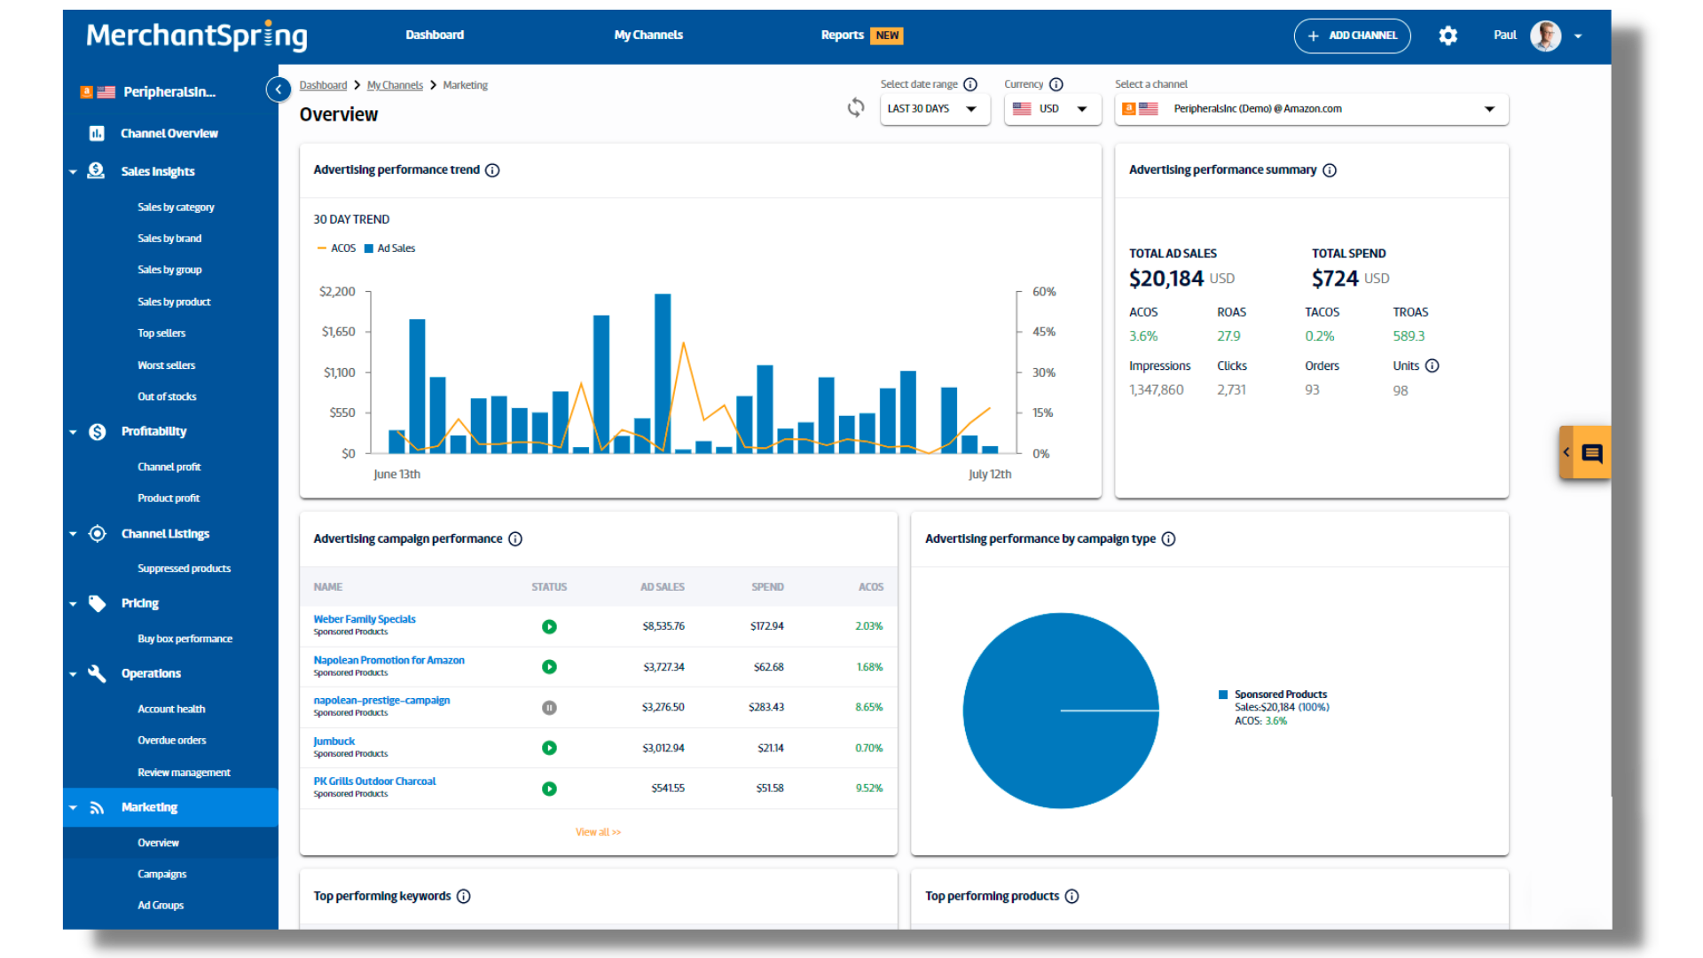Click info icon for performance by campaign type

1168,539
